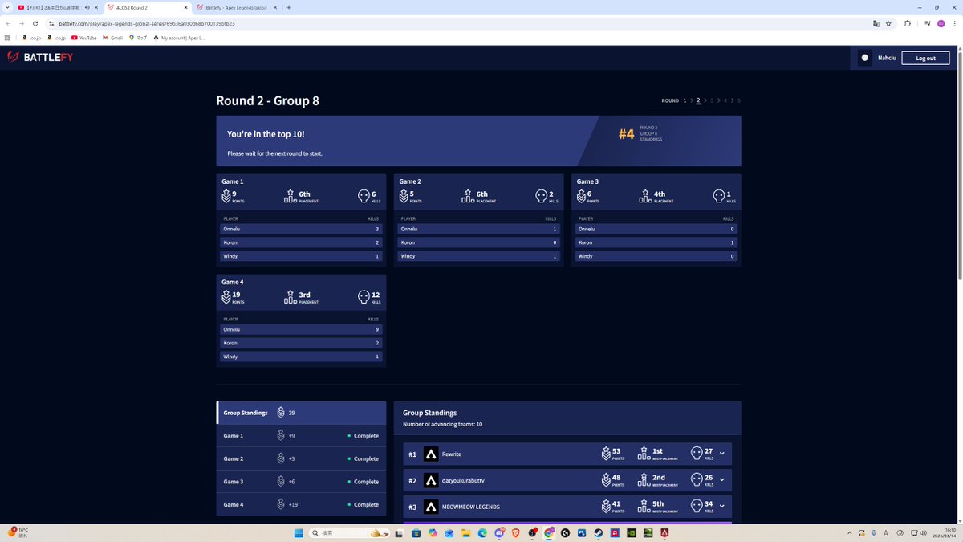The width and height of the screenshot is (963, 542).
Task: Close the ALGS Round 2 tab
Action: coord(185,7)
